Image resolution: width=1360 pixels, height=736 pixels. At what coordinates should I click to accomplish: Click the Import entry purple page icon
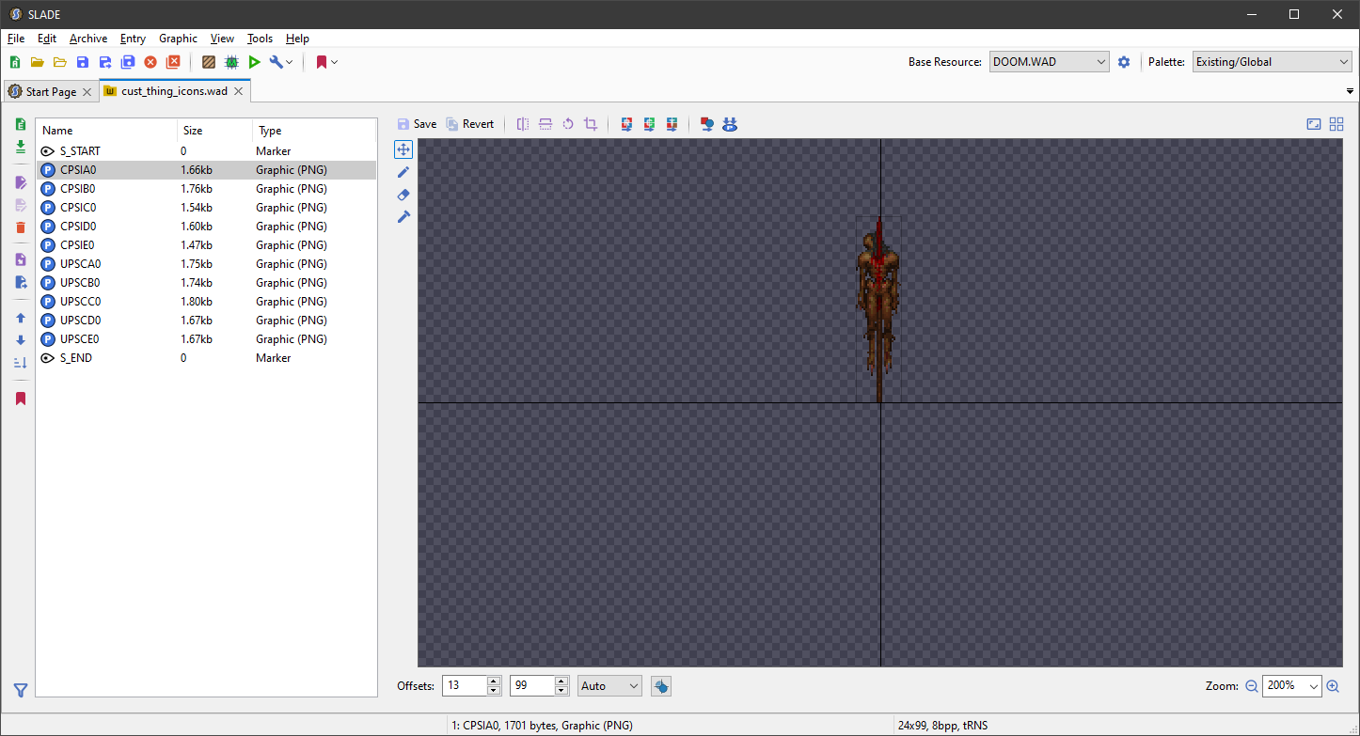click(21, 259)
